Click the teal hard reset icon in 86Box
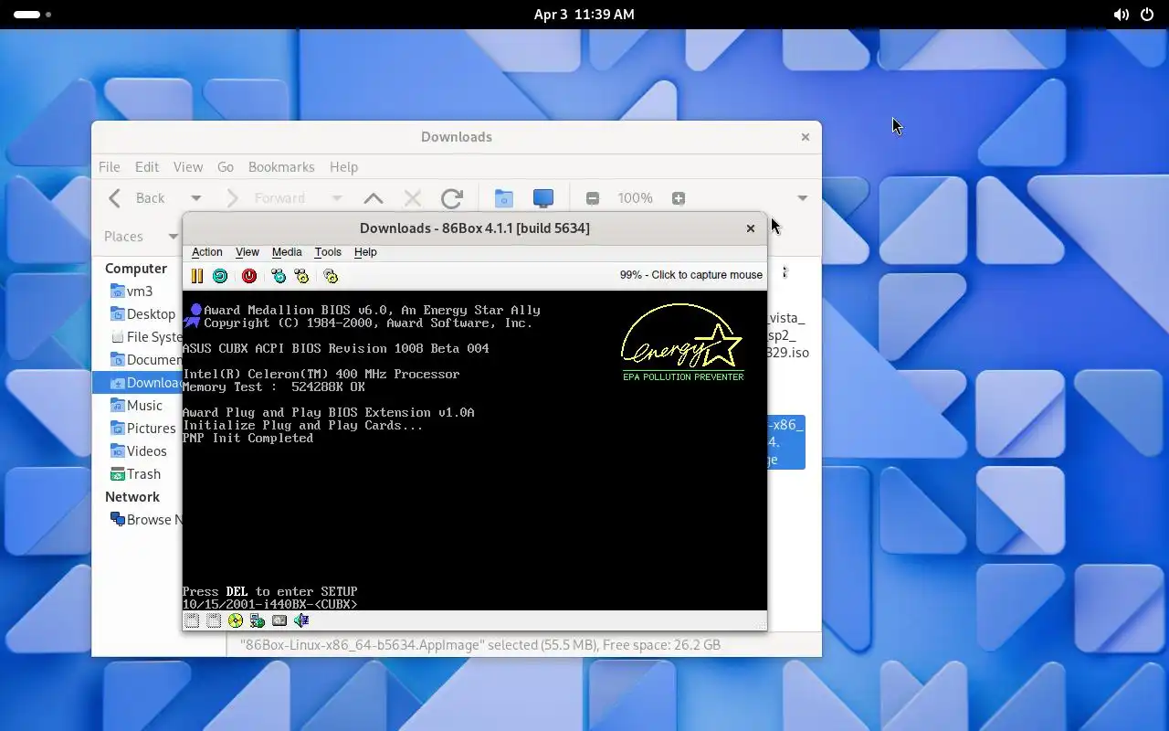This screenshot has height=731, width=1169. click(x=220, y=276)
